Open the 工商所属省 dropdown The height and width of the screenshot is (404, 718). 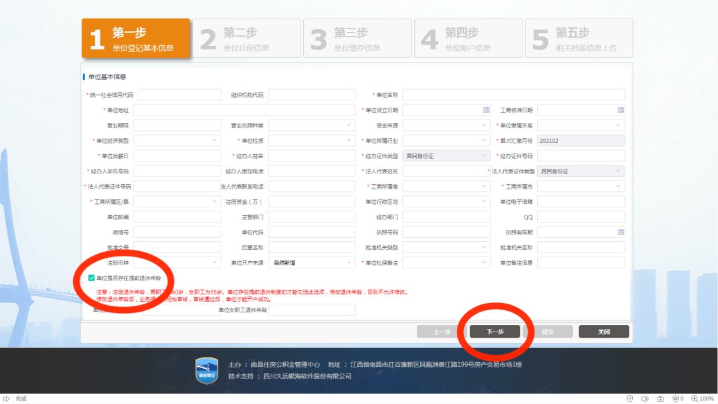[483, 186]
